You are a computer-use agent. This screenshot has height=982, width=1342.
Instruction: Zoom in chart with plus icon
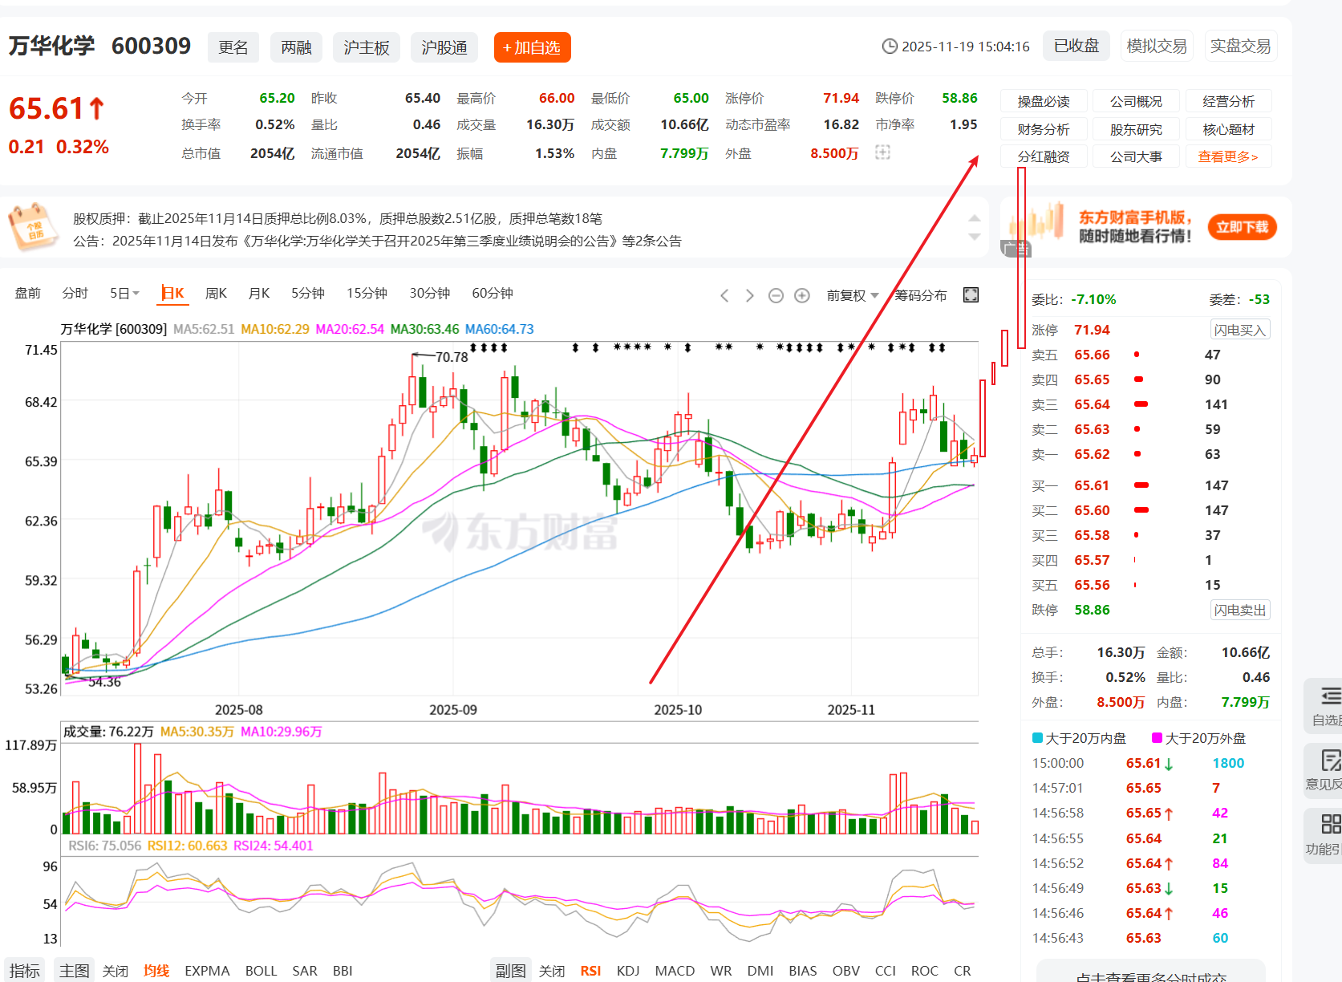pos(801,295)
